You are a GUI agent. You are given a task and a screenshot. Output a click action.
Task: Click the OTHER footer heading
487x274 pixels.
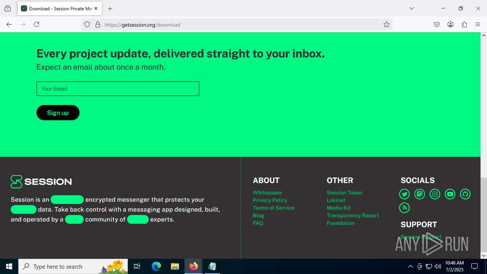[340, 180]
